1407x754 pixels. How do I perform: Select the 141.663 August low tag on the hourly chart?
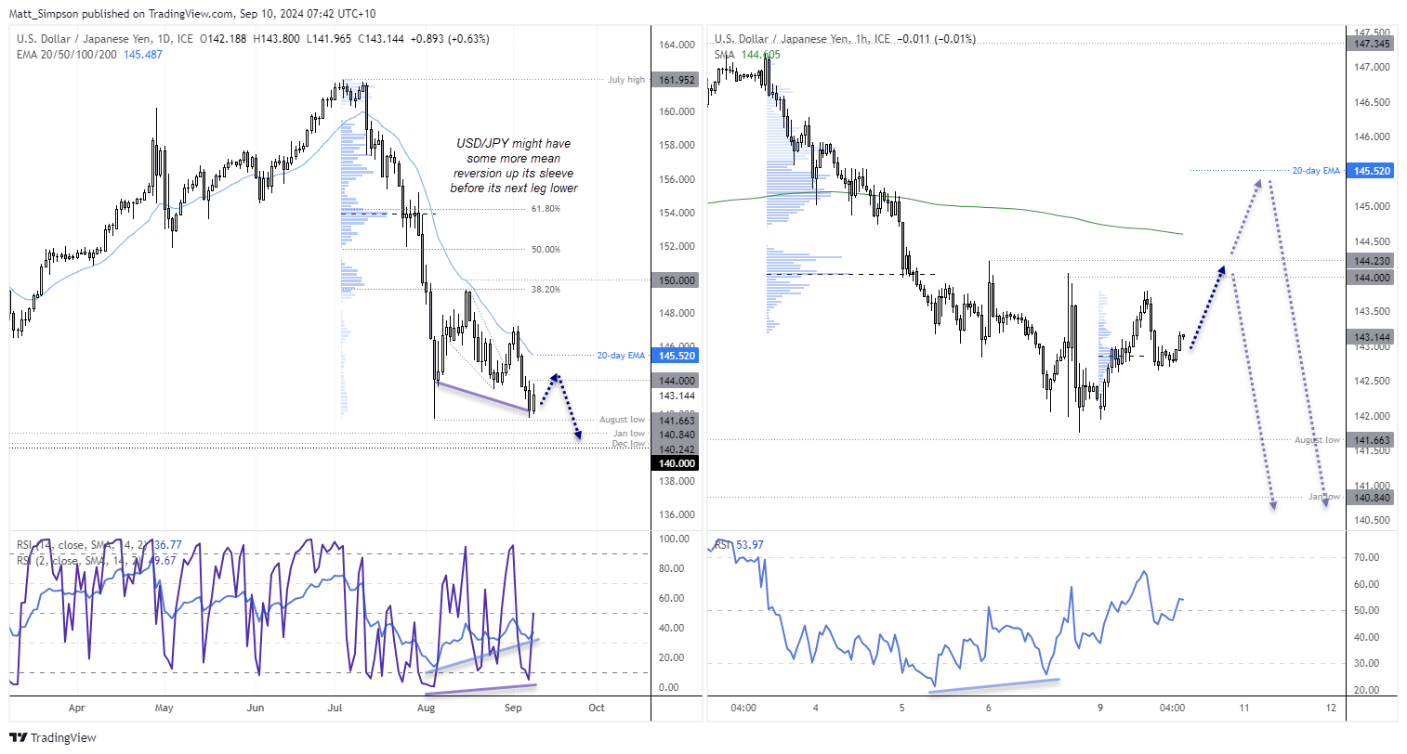click(x=1372, y=440)
